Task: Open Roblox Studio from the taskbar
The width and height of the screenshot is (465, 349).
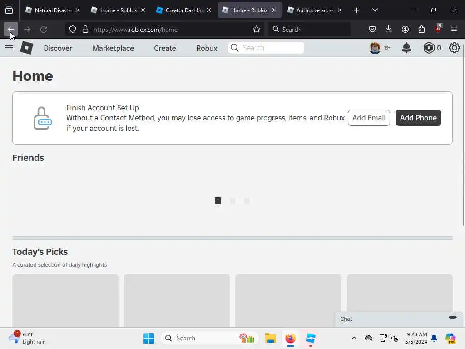Action: [x=311, y=338]
